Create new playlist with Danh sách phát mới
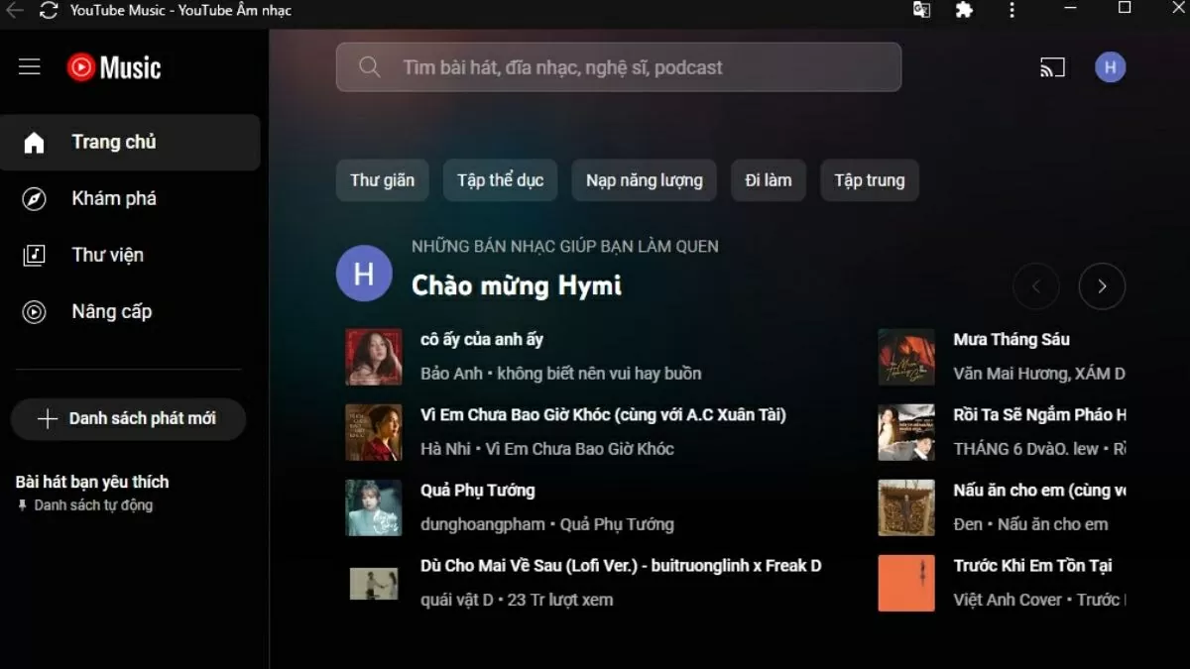 (128, 418)
